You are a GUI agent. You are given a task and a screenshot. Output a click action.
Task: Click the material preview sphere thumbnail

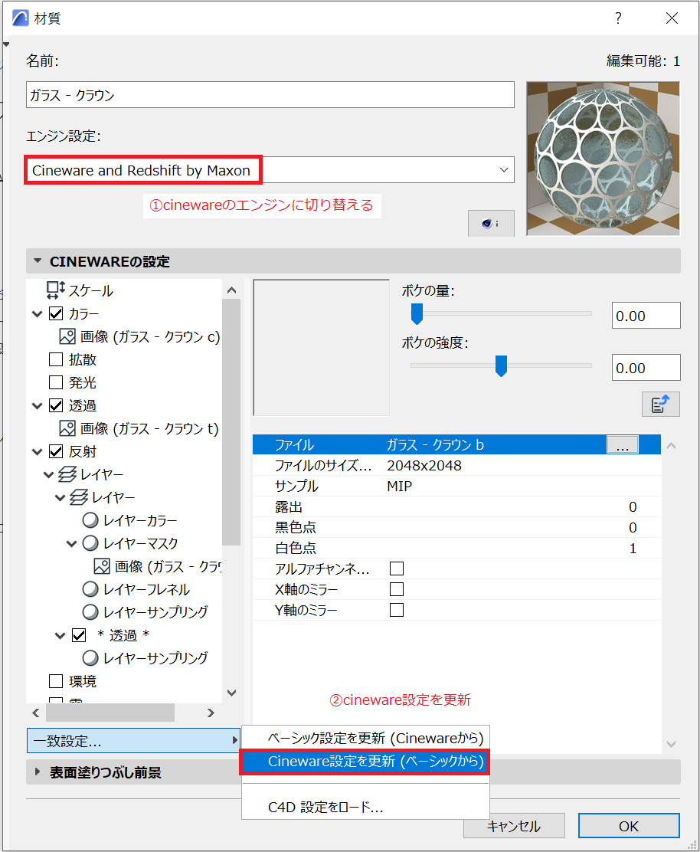coord(604,158)
